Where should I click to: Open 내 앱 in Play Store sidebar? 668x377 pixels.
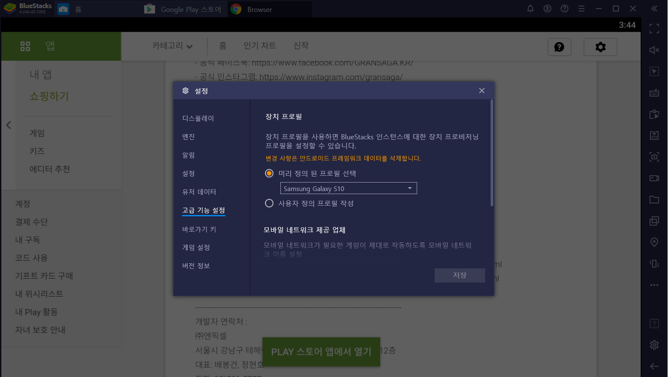click(x=41, y=75)
